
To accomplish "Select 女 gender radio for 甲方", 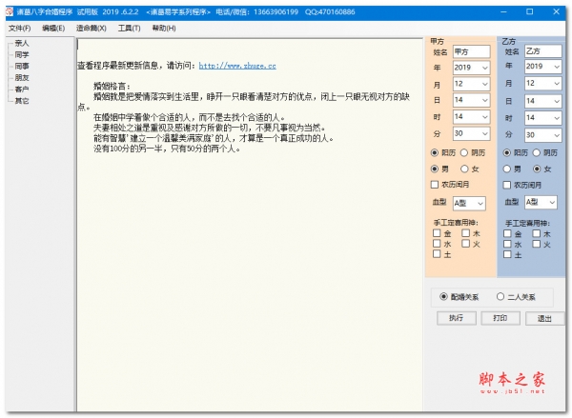I will tap(466, 169).
